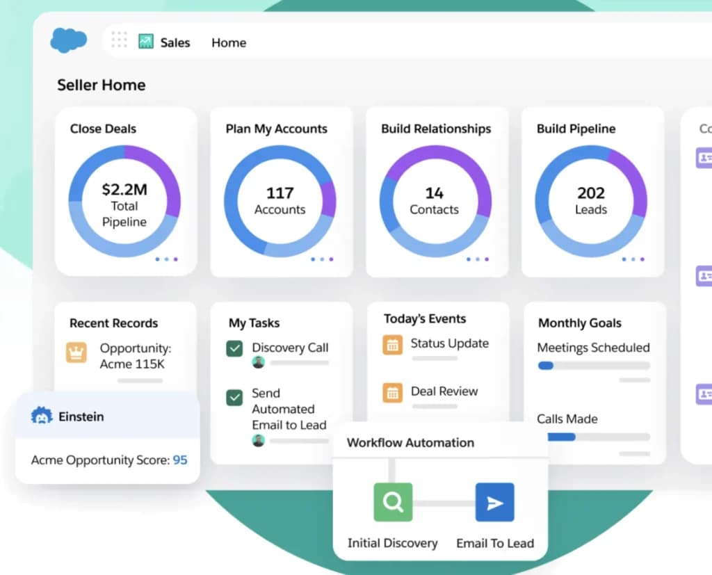Click the Sales app chart icon
The image size is (712, 575).
click(x=146, y=41)
